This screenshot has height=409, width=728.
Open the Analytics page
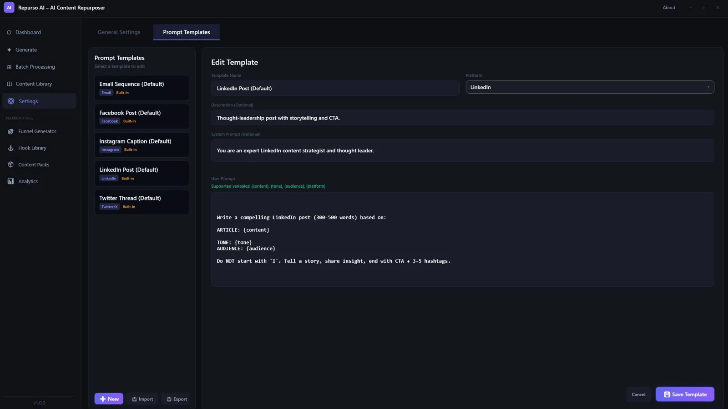point(39,181)
